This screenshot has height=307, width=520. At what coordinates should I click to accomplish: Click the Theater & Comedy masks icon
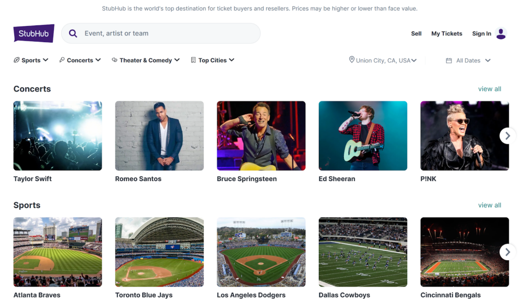coord(116,60)
